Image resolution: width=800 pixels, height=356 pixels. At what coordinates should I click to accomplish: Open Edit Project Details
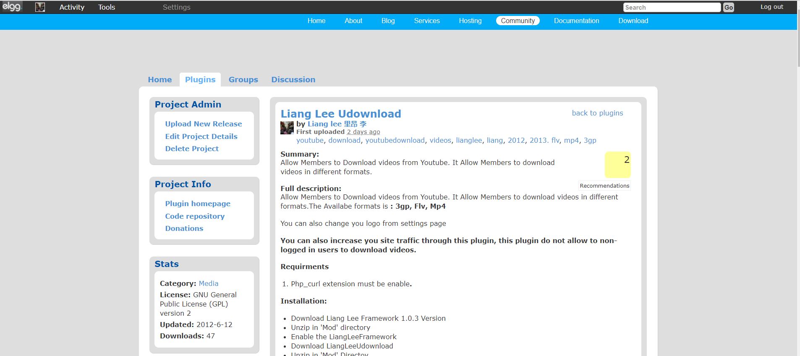click(201, 136)
